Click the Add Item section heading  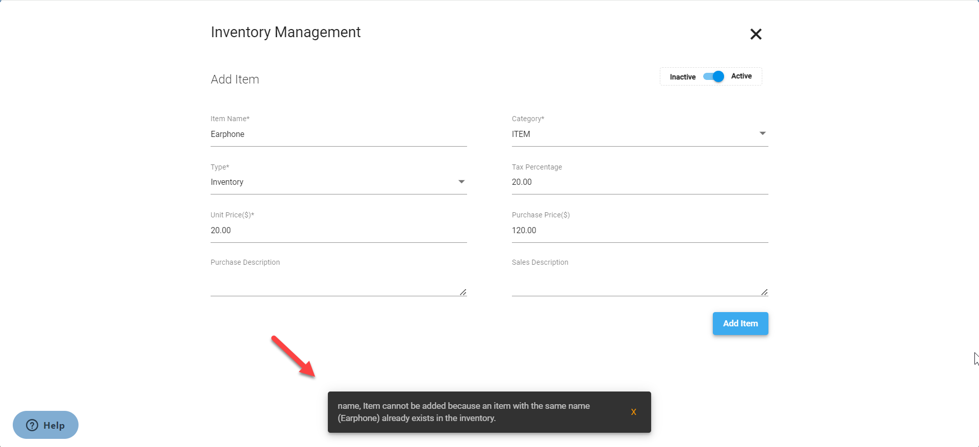click(235, 79)
